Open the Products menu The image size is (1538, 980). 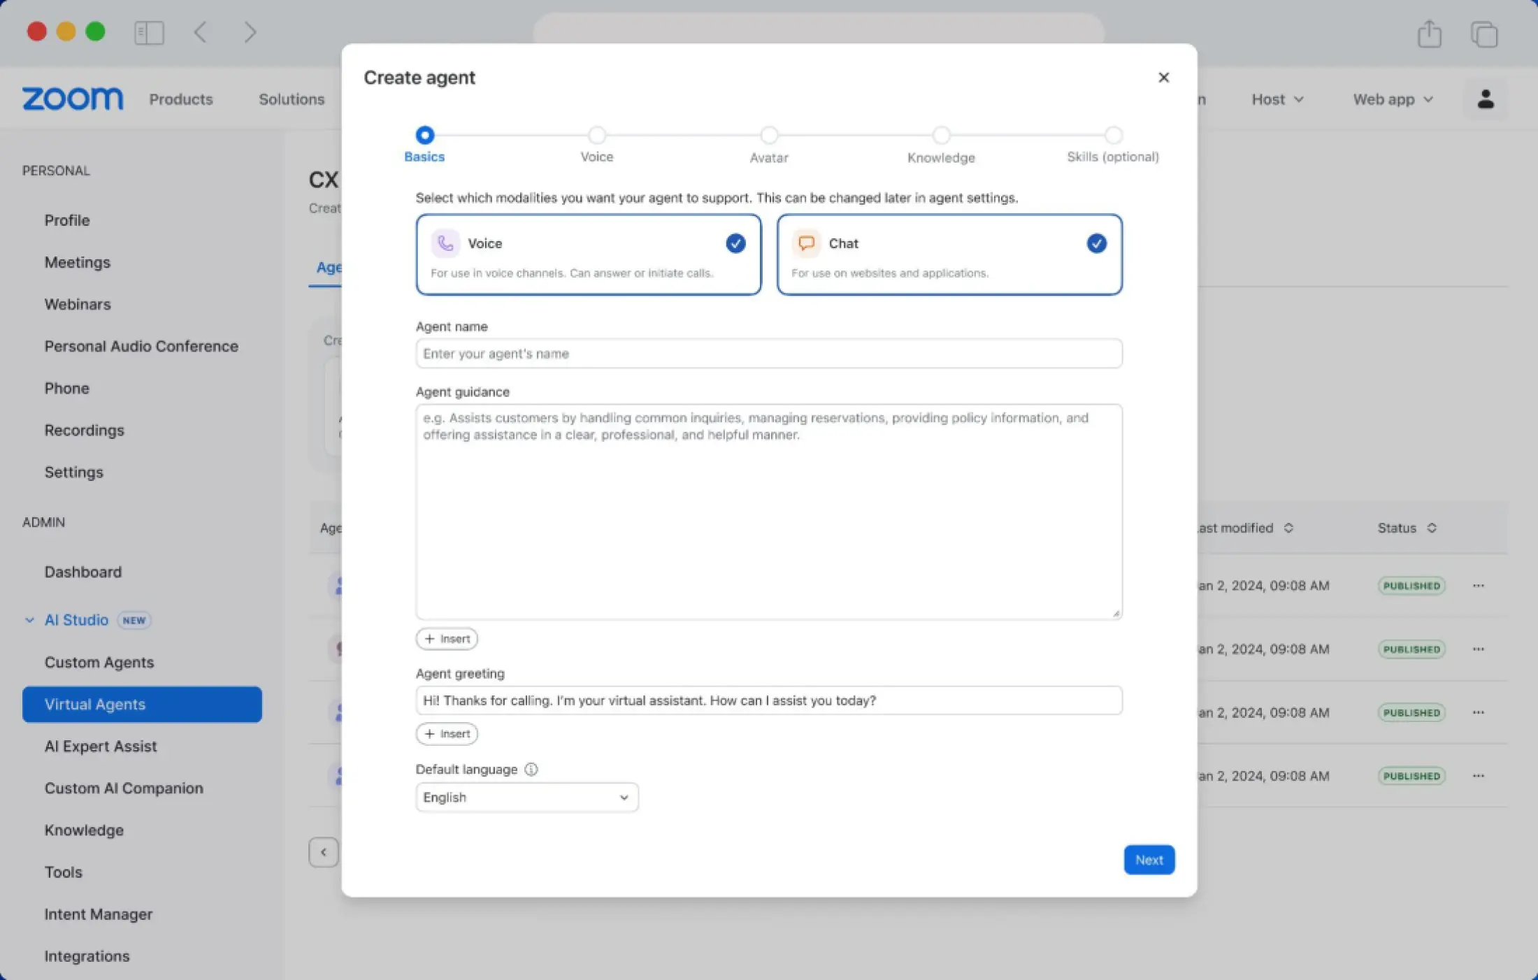[180, 99]
